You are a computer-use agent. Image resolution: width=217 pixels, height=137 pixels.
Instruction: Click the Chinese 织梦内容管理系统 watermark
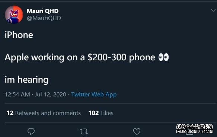(195, 127)
